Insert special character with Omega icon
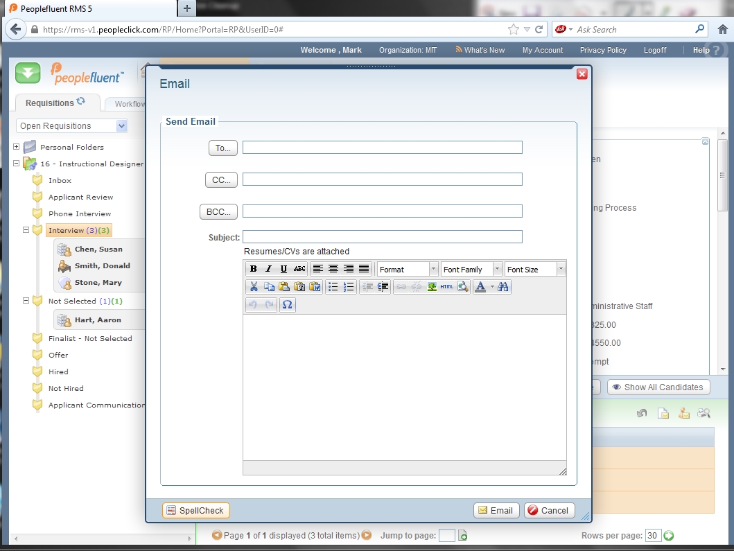Screen dimensions: 734x551 pyautogui.click(x=288, y=305)
